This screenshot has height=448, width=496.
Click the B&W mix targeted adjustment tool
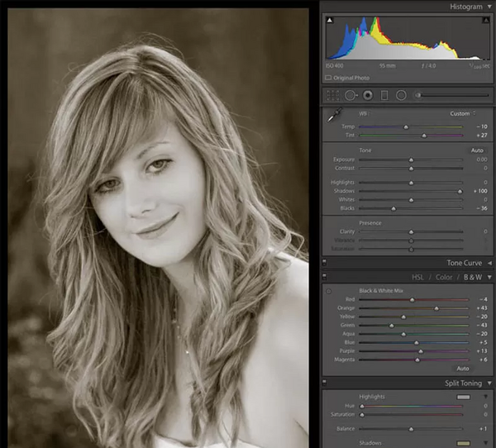click(329, 291)
